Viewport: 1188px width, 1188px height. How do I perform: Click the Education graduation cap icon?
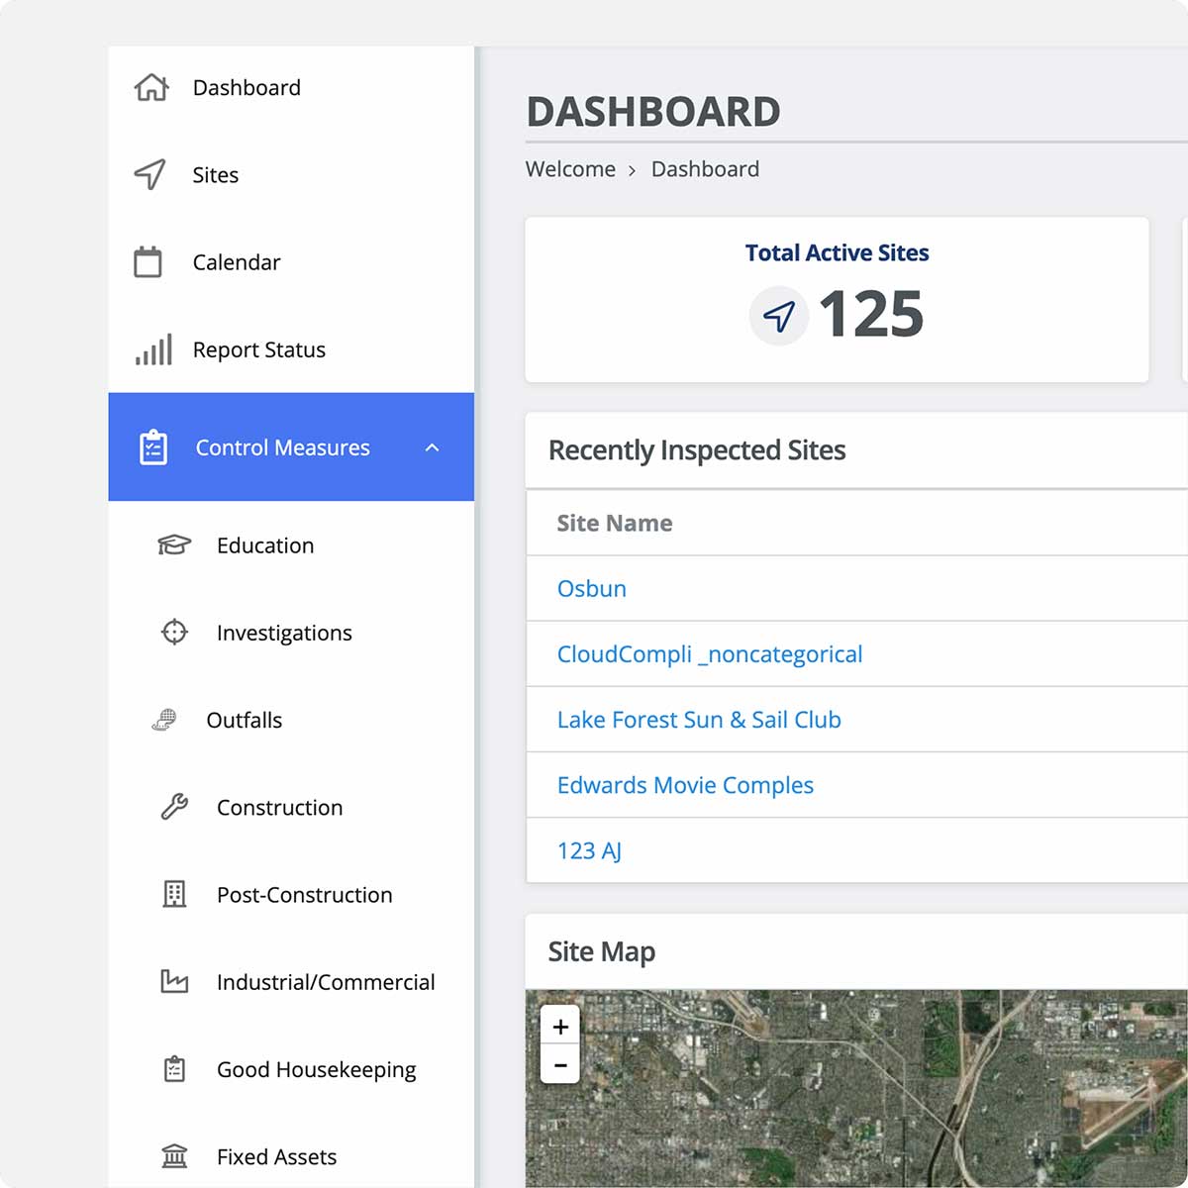pos(174,545)
